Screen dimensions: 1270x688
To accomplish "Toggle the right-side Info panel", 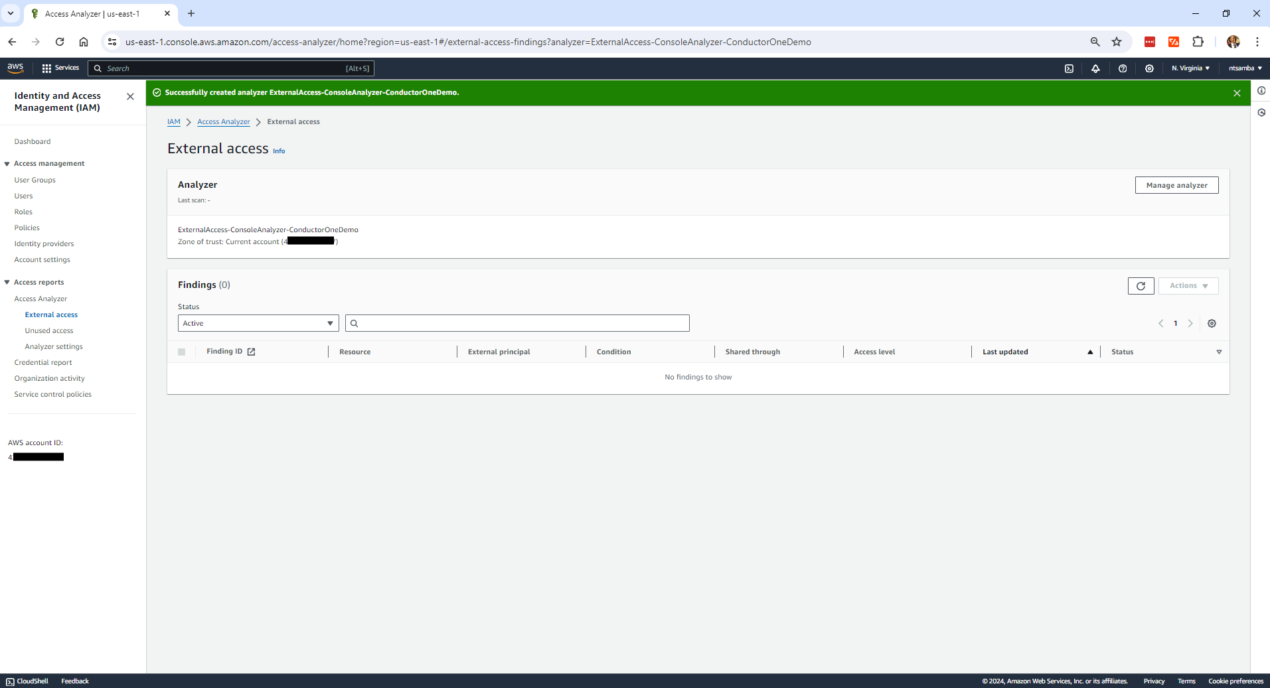I will (x=1262, y=91).
